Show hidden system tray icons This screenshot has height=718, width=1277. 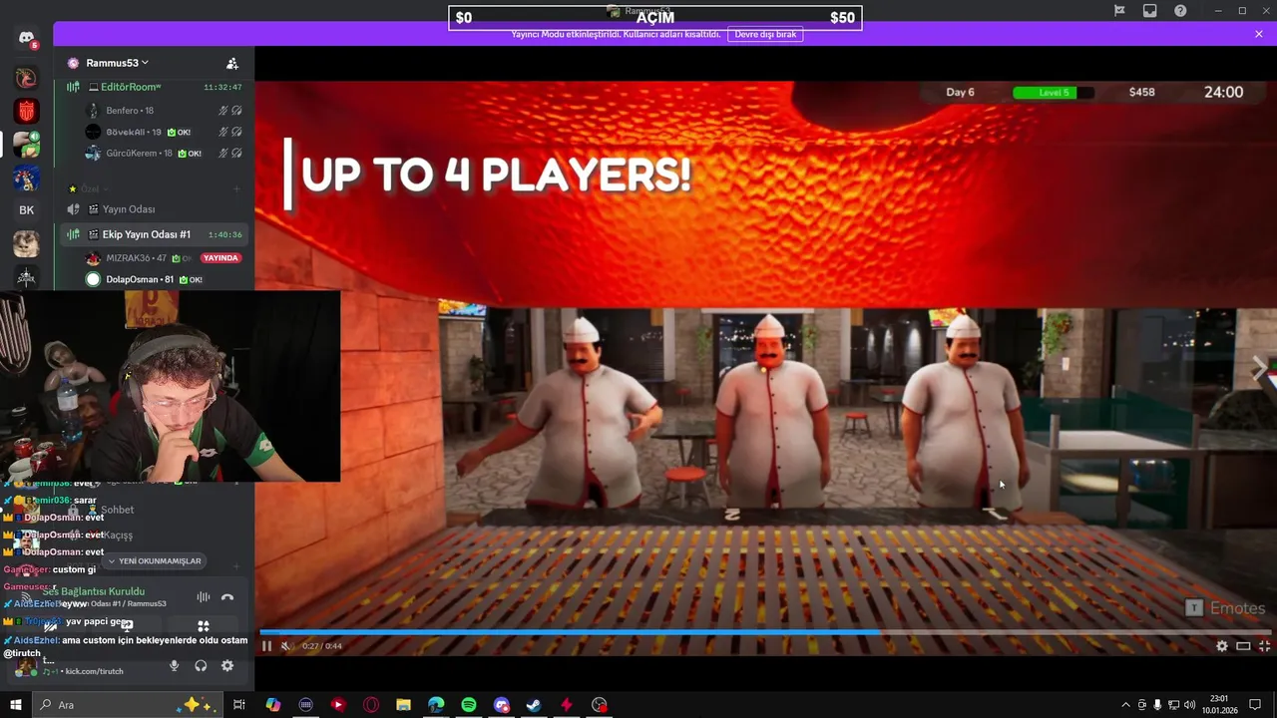pyautogui.click(x=1126, y=705)
